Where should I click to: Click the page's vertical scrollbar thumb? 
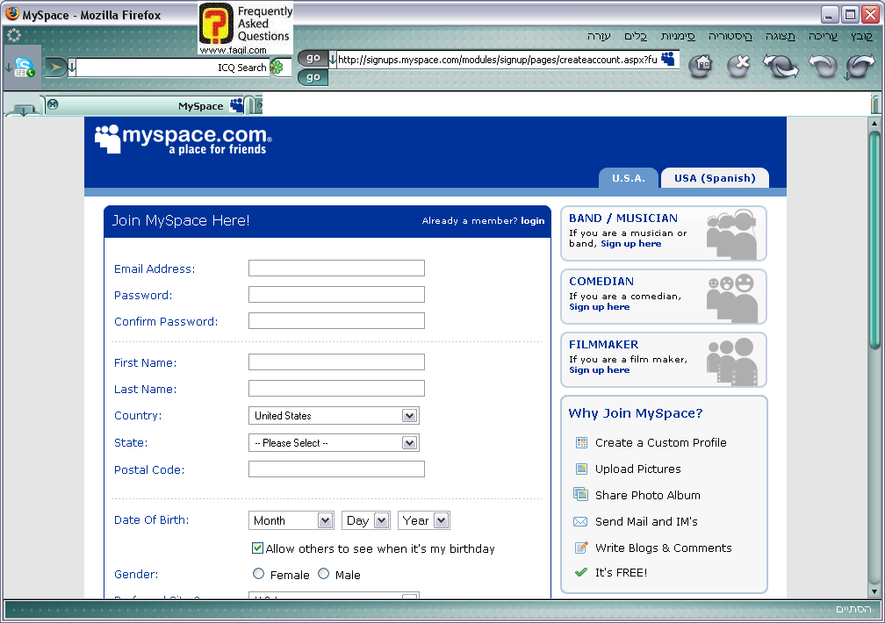coord(874,237)
